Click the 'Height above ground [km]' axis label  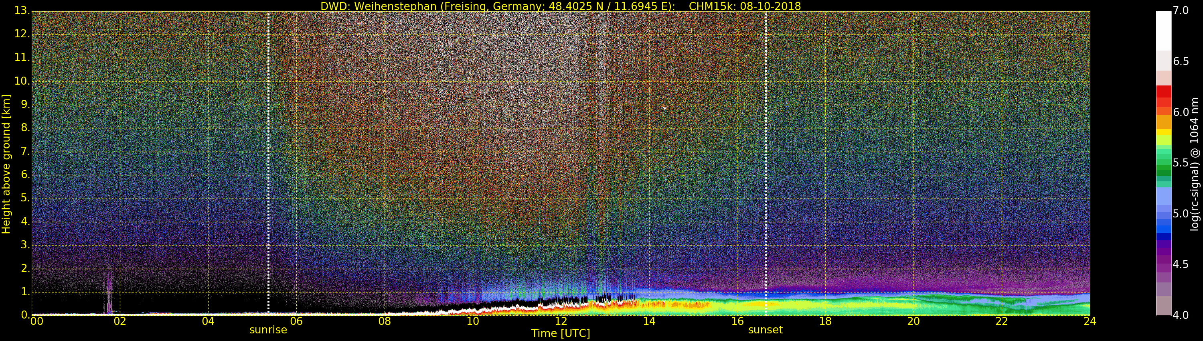coord(6,164)
